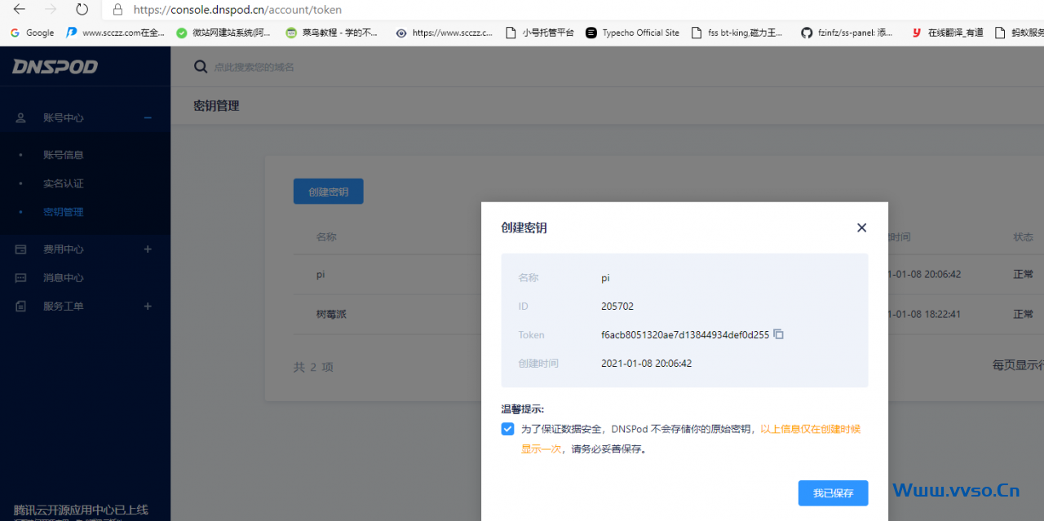
Task: Click the 状态 column header
Action: (1023, 237)
